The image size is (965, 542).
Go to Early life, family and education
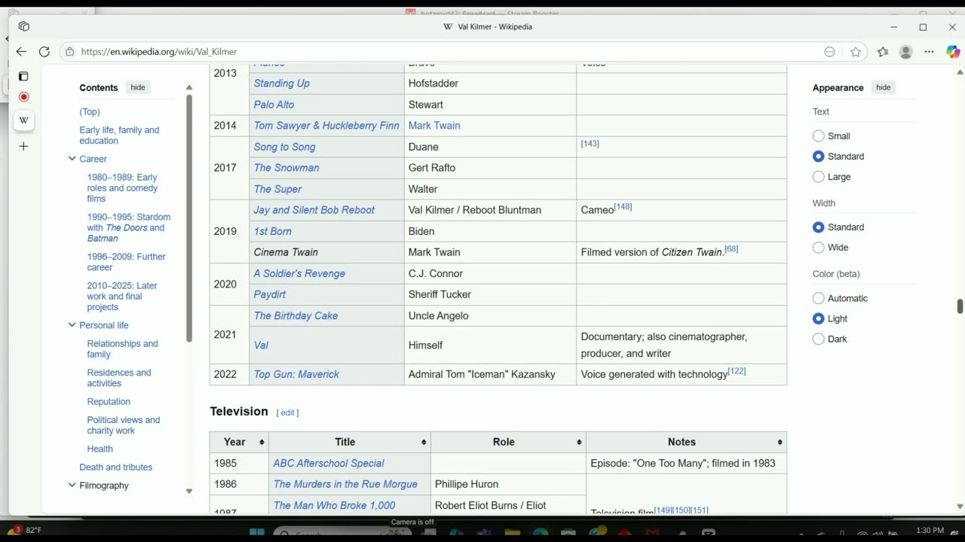pos(119,135)
